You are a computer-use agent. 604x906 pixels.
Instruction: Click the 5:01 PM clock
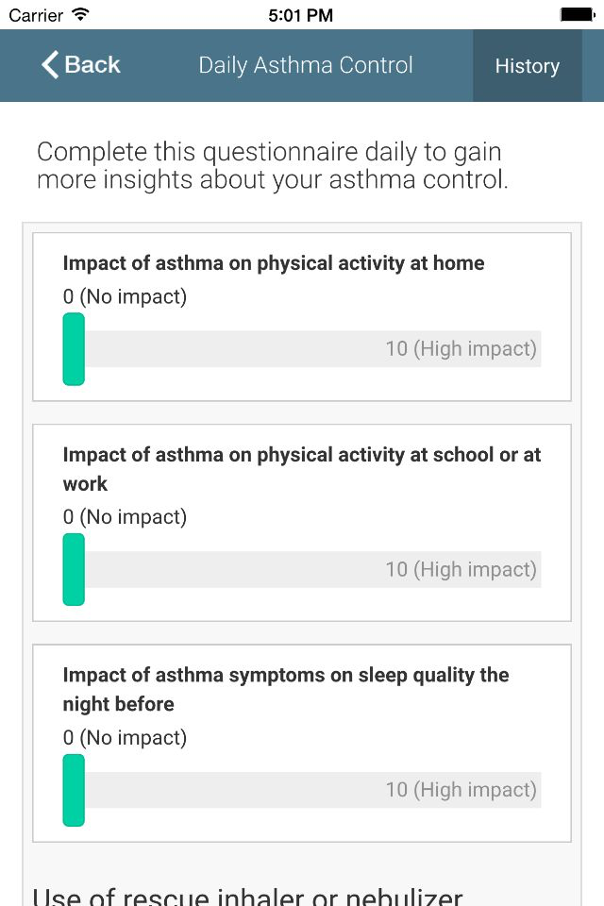300,15
